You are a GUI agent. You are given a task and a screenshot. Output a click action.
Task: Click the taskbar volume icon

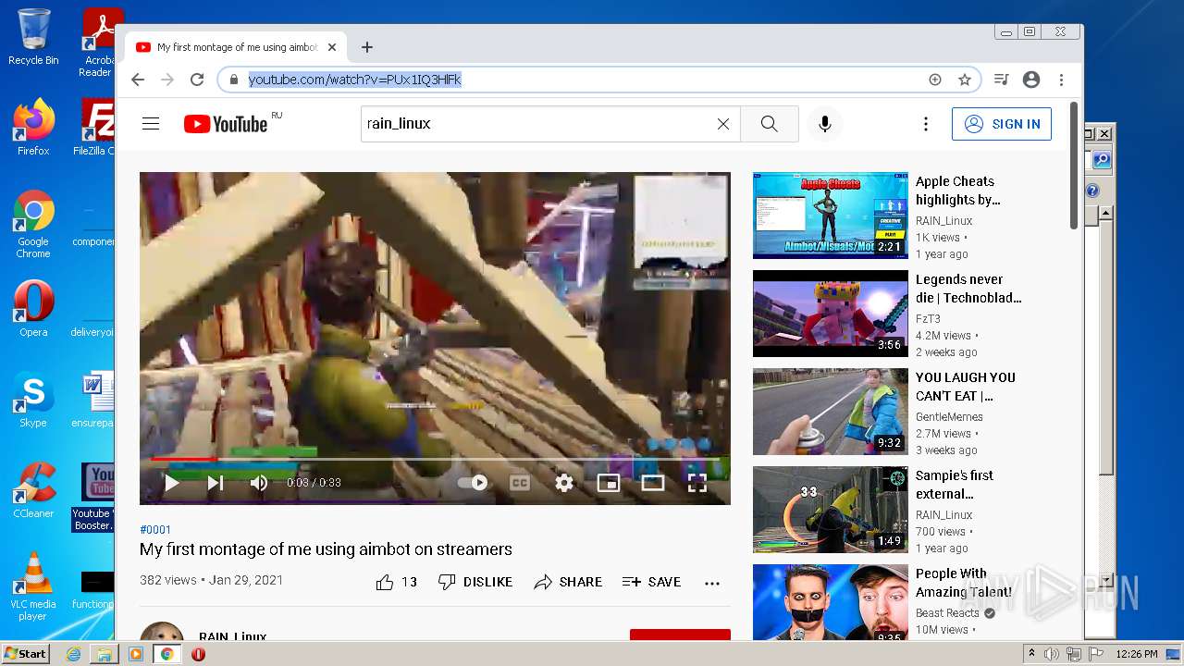click(x=1052, y=654)
